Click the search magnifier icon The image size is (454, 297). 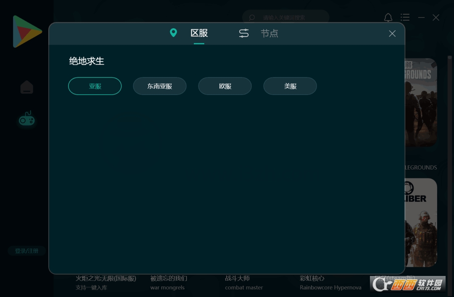coord(252,18)
